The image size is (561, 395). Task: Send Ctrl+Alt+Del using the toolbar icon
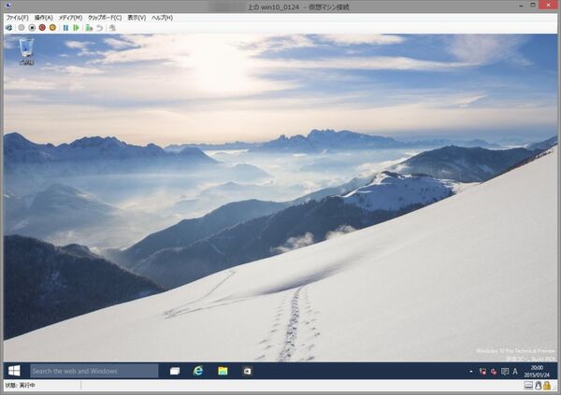9,27
